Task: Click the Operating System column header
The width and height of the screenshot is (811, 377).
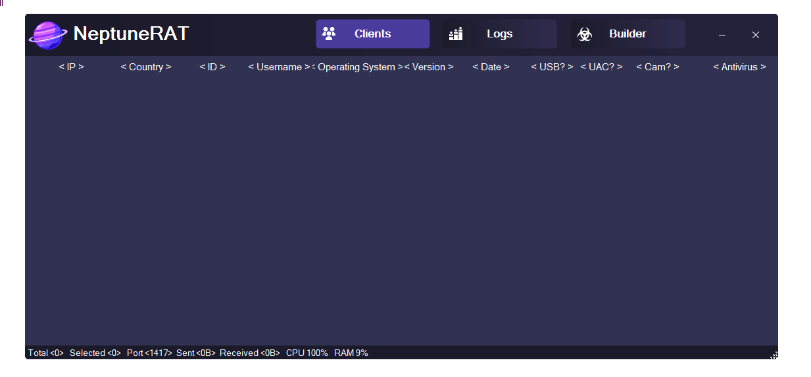Action: coord(357,67)
